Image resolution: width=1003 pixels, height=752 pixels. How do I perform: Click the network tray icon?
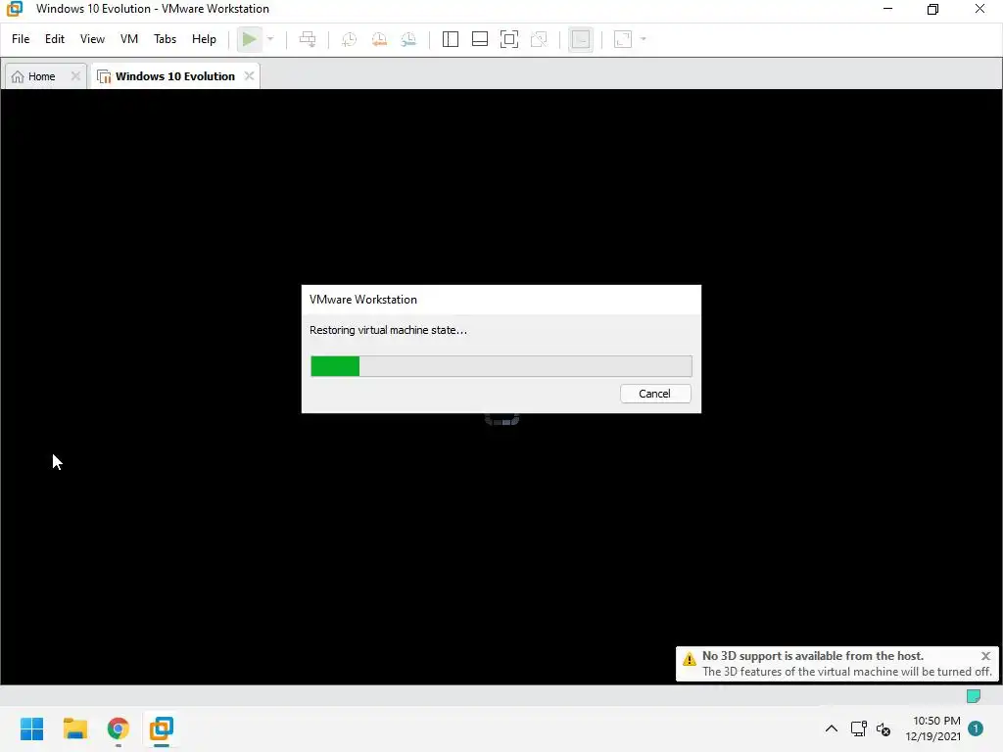858,728
